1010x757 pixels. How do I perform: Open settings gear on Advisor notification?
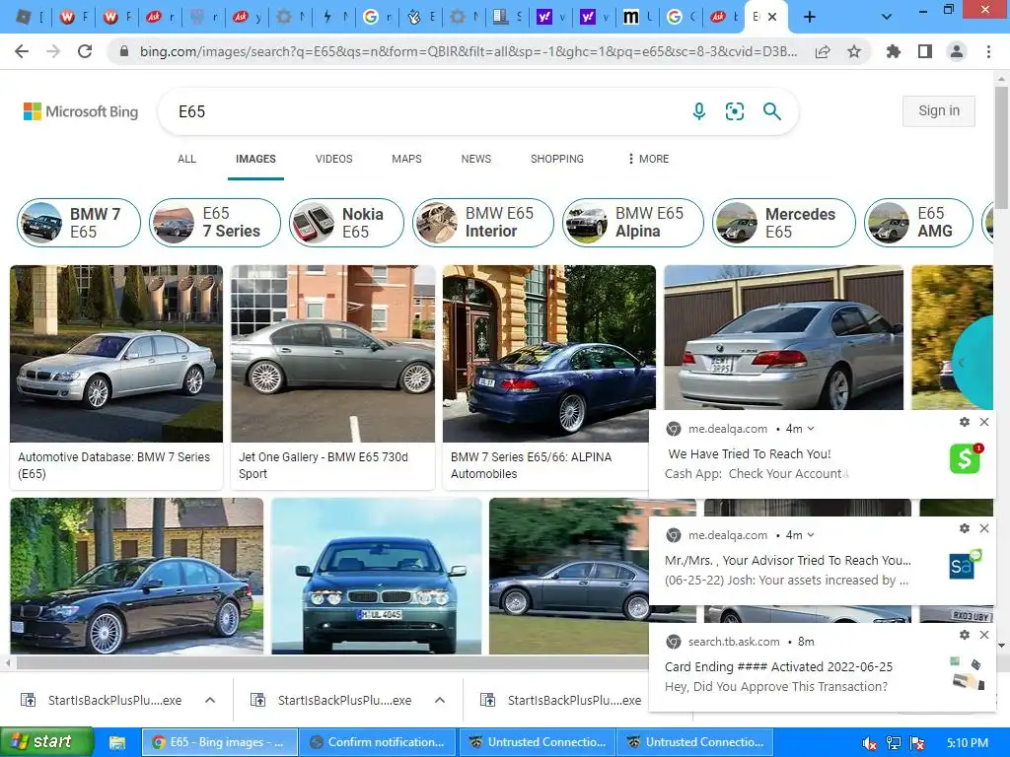click(965, 528)
